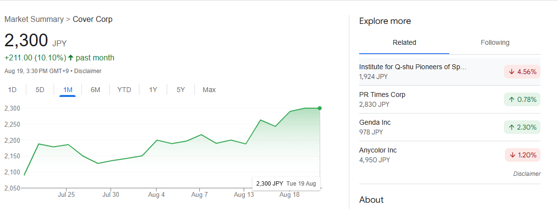Image resolution: width=558 pixels, height=209 pixels.
Task: Click the Market Summary breadcrumb link
Action: 34,19
